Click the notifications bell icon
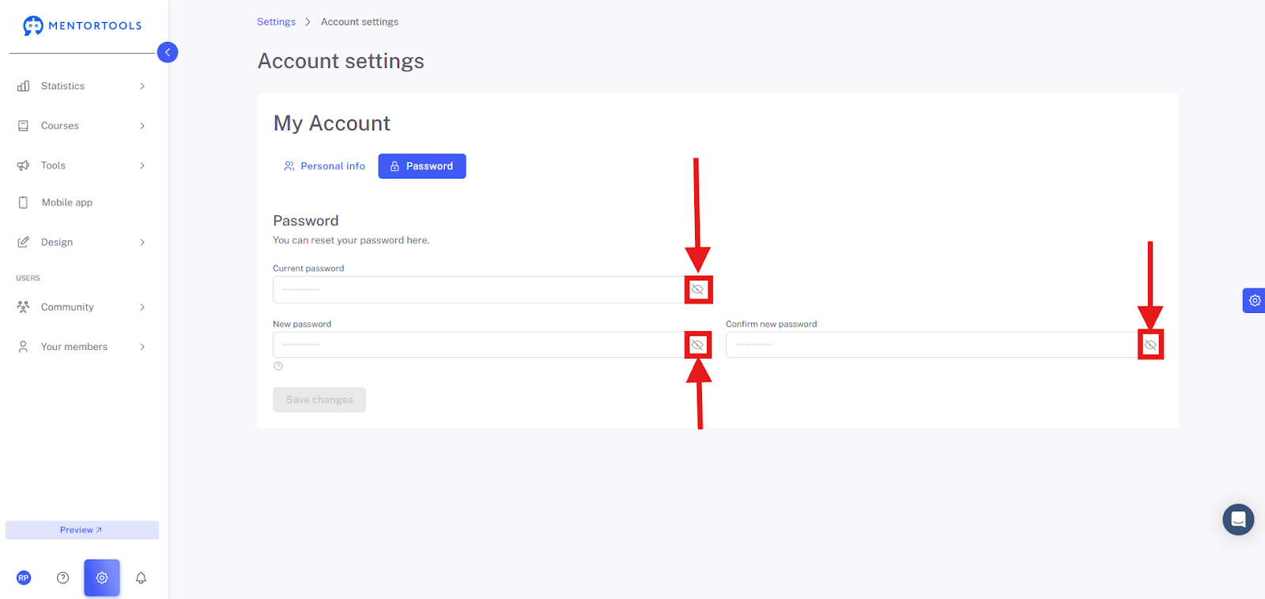The image size is (1265, 599). (141, 578)
